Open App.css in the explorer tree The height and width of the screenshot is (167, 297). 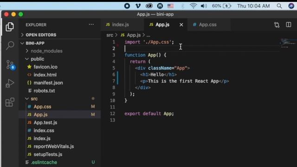click(42, 107)
